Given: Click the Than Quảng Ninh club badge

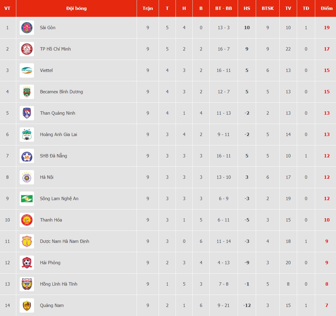Looking at the screenshot, I should coord(27,113).
